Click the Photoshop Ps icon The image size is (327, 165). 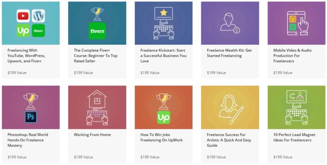coord(31,117)
